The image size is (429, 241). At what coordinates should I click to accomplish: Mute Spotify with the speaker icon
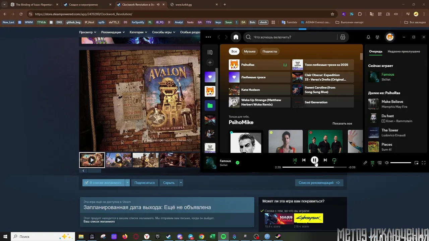pos(387,163)
